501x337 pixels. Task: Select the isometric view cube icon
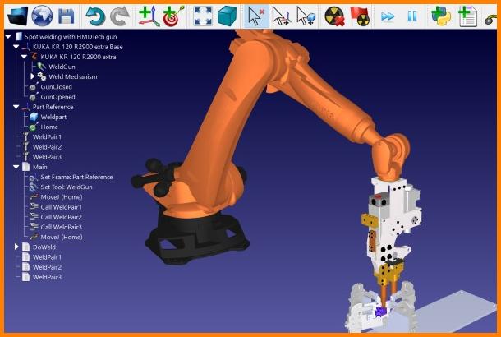(x=227, y=16)
